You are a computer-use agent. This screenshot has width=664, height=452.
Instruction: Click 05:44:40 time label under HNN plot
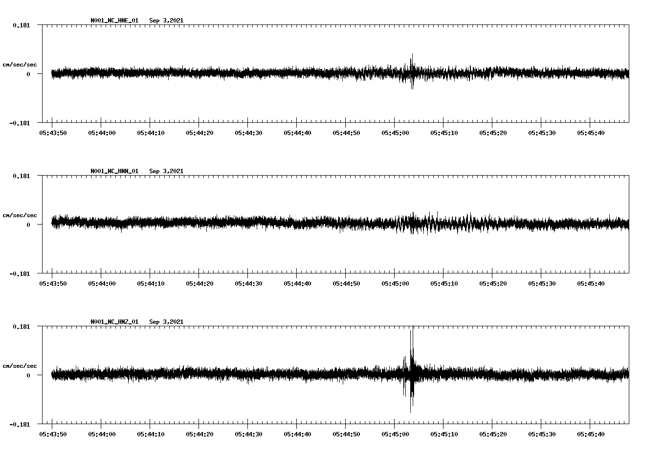tap(297, 284)
